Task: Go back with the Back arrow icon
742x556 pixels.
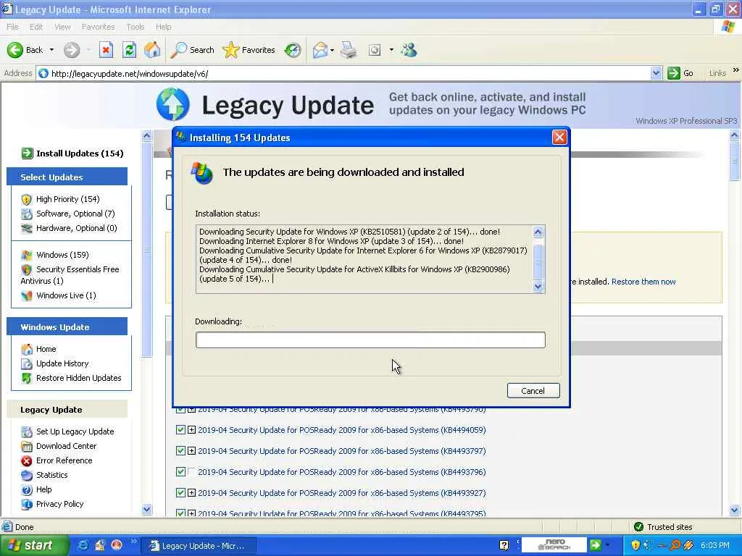Action: (15, 50)
